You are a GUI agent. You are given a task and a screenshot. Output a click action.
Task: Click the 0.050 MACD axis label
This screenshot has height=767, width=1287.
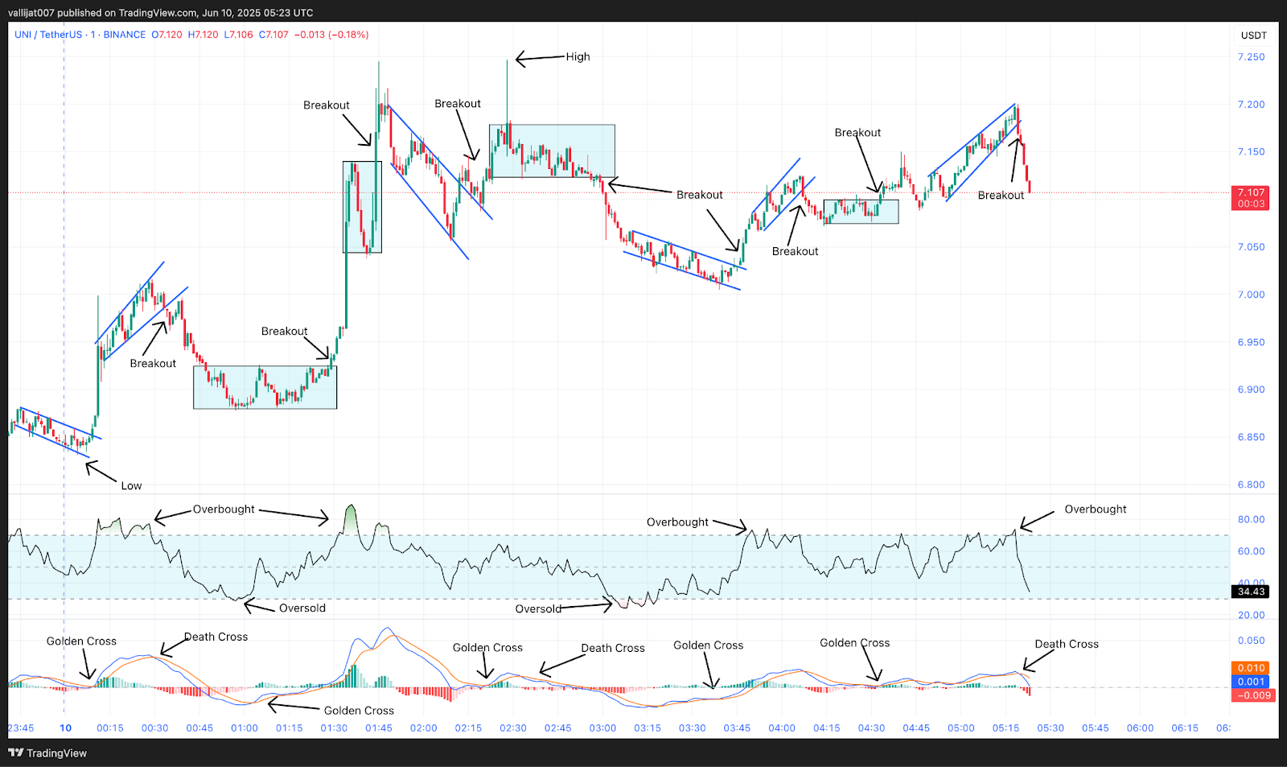tap(1251, 641)
